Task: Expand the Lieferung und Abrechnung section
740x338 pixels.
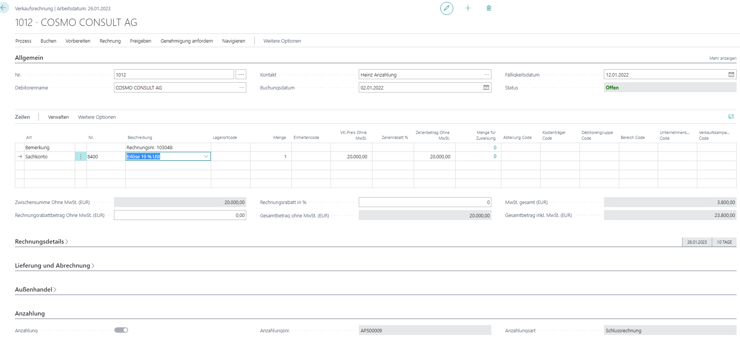Action: pyautogui.click(x=54, y=266)
